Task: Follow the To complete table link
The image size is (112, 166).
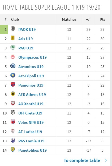Action: tap(82, 160)
